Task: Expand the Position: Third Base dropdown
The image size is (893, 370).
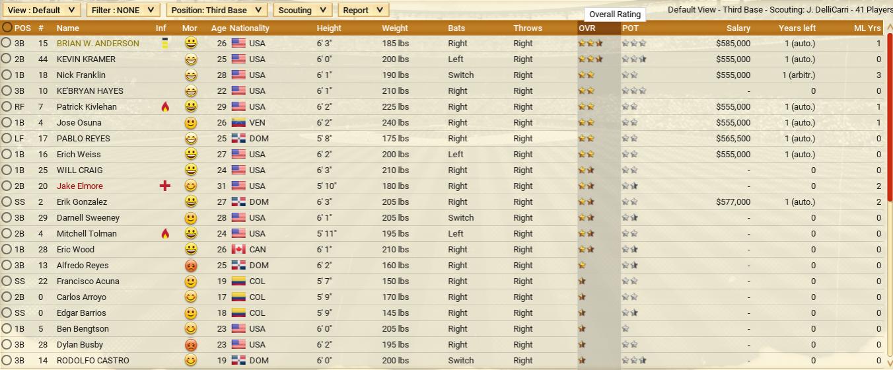Action: pos(217,11)
